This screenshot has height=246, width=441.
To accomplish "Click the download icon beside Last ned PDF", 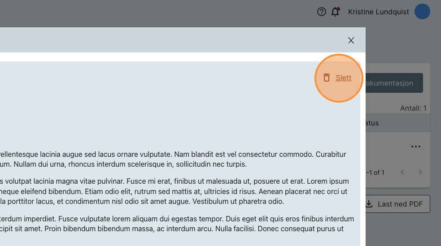I will [369, 204].
